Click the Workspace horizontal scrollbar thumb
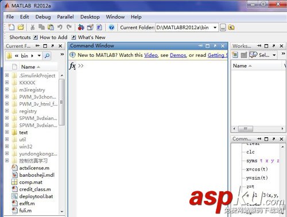This screenshot has width=287, height=217. (246, 129)
